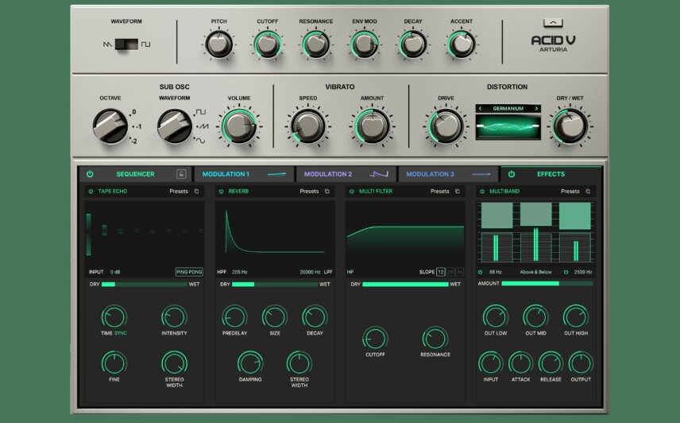Image resolution: width=680 pixels, height=423 pixels.
Task: Select next distortion type arrow
Action: 536,108
